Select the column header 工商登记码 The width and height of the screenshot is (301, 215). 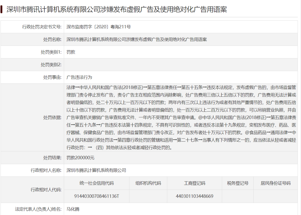pos(195,183)
